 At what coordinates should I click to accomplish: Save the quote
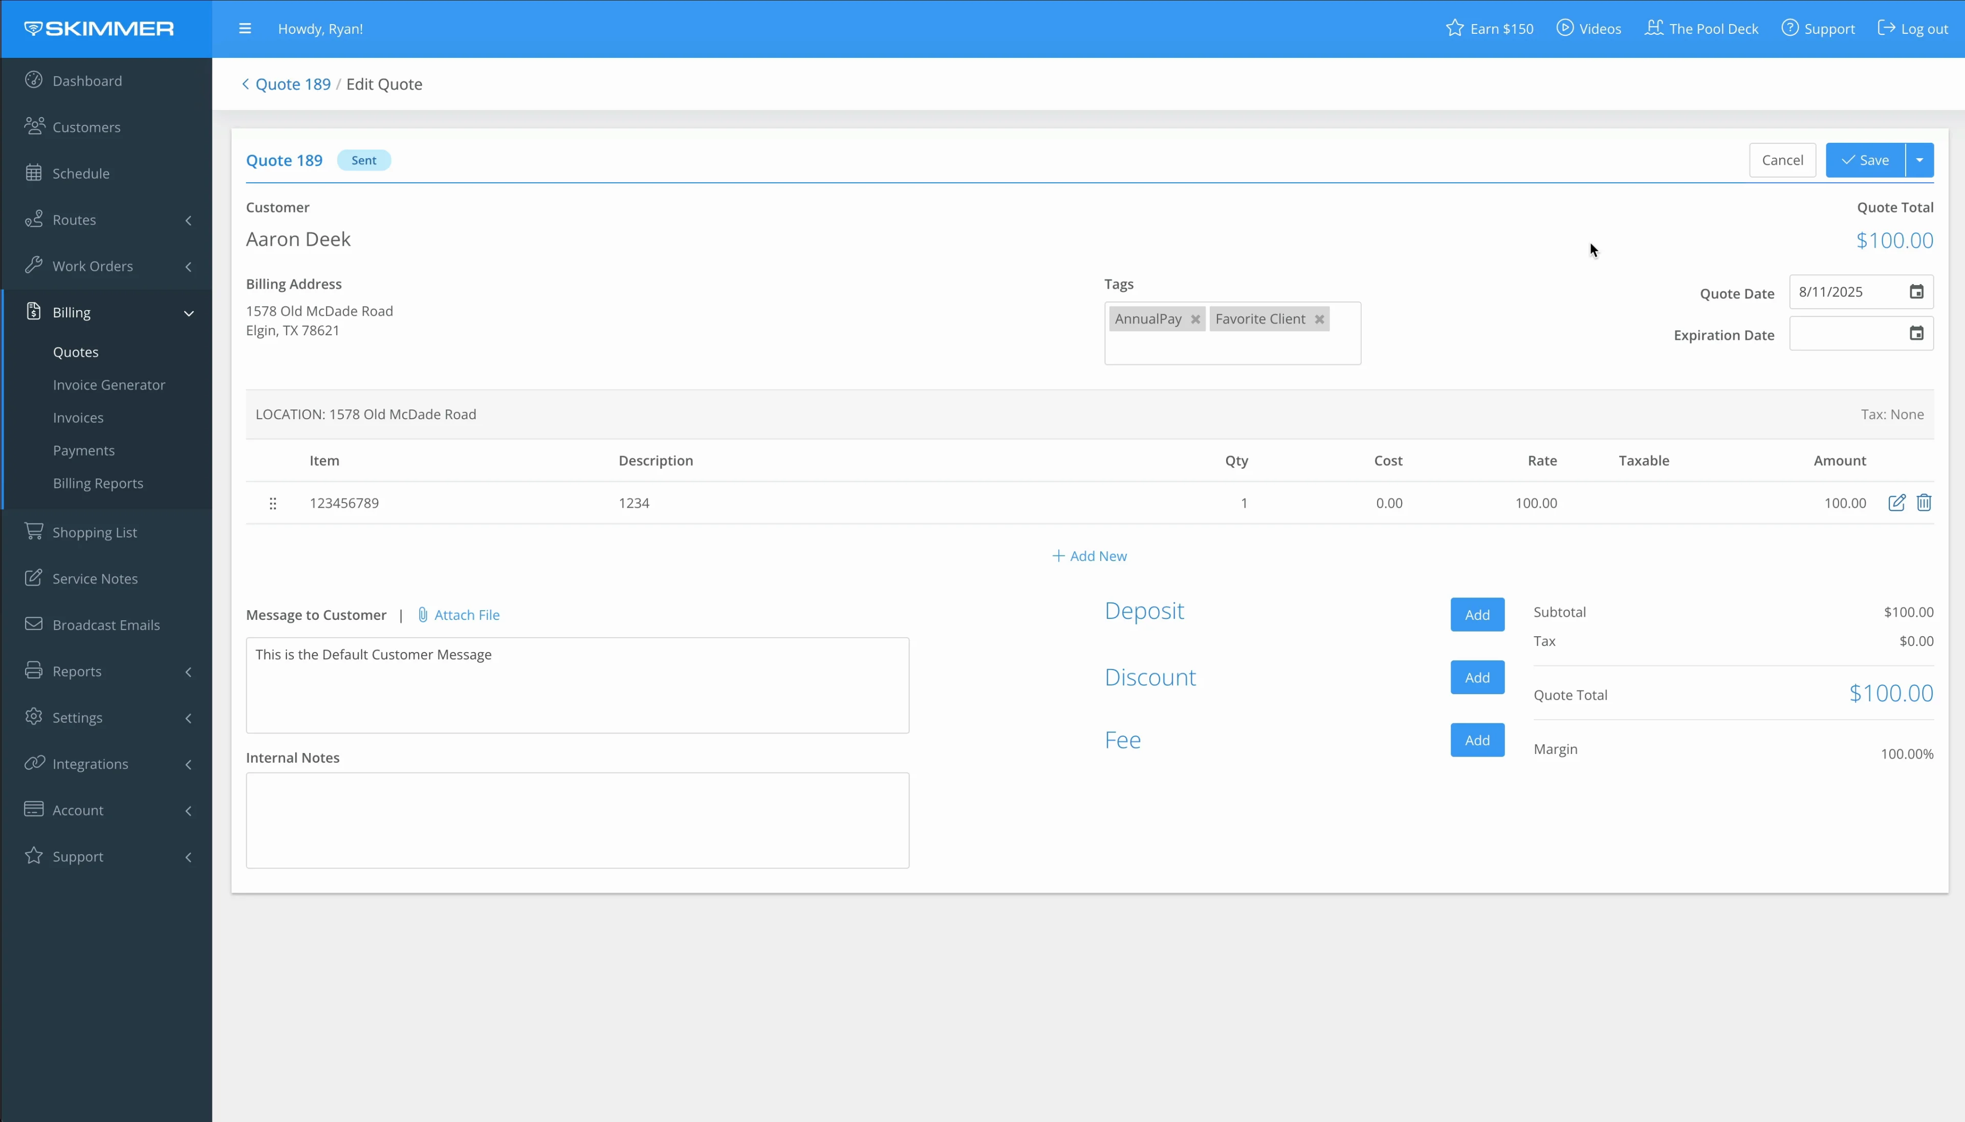tap(1865, 160)
